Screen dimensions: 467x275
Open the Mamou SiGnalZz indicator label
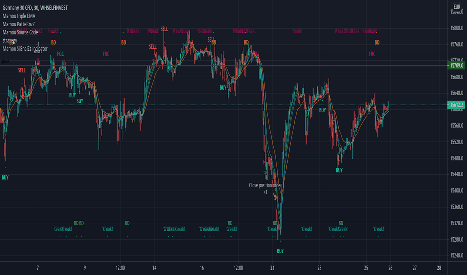(x=25, y=49)
